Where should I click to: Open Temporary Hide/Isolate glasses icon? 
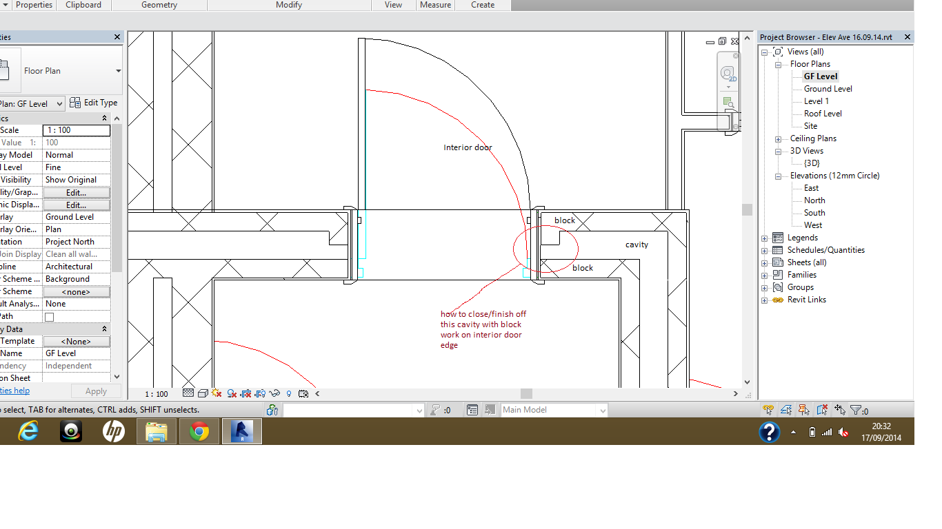274,393
